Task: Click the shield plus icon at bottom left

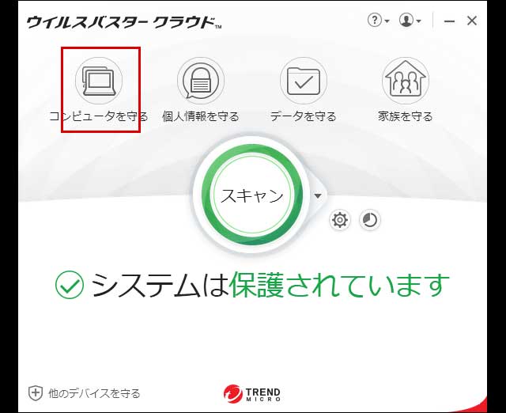Action: pos(36,392)
